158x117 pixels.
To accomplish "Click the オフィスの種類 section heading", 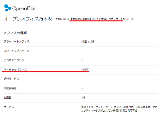I will tap(15, 33).
